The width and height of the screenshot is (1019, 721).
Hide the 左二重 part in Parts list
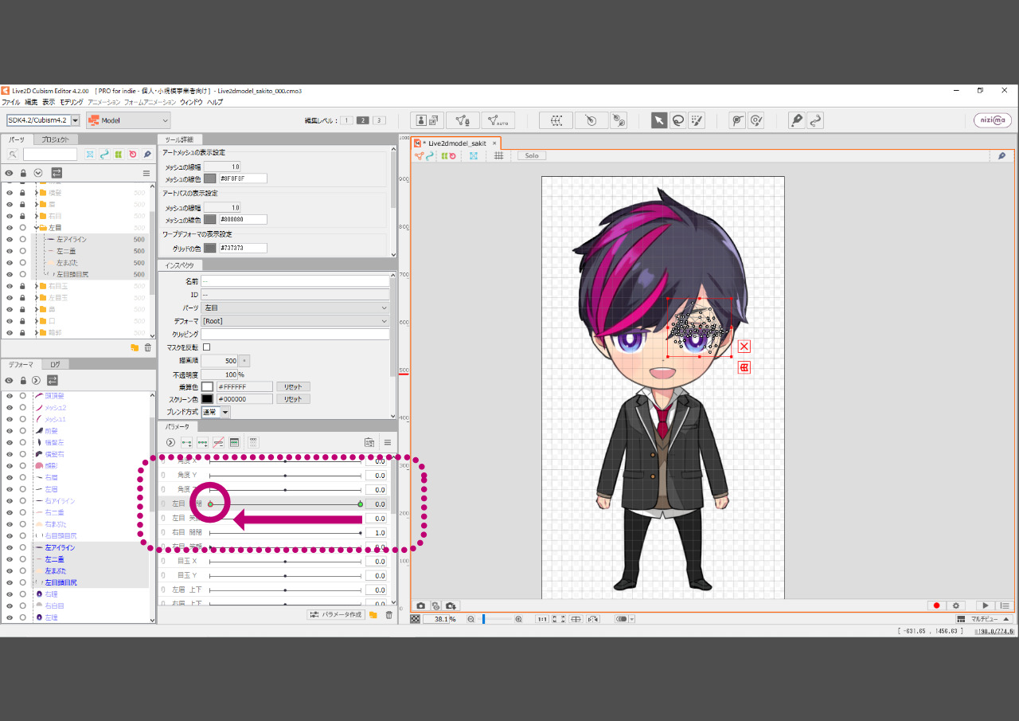[10, 251]
